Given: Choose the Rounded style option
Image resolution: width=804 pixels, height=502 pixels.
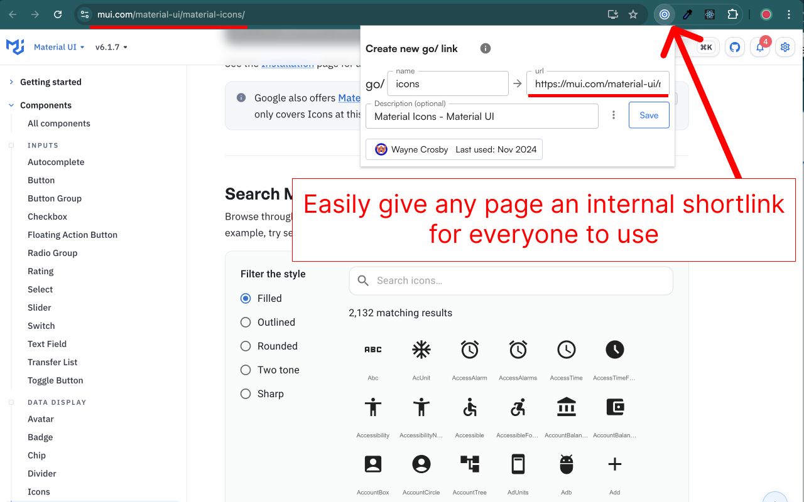Looking at the screenshot, I should [246, 346].
